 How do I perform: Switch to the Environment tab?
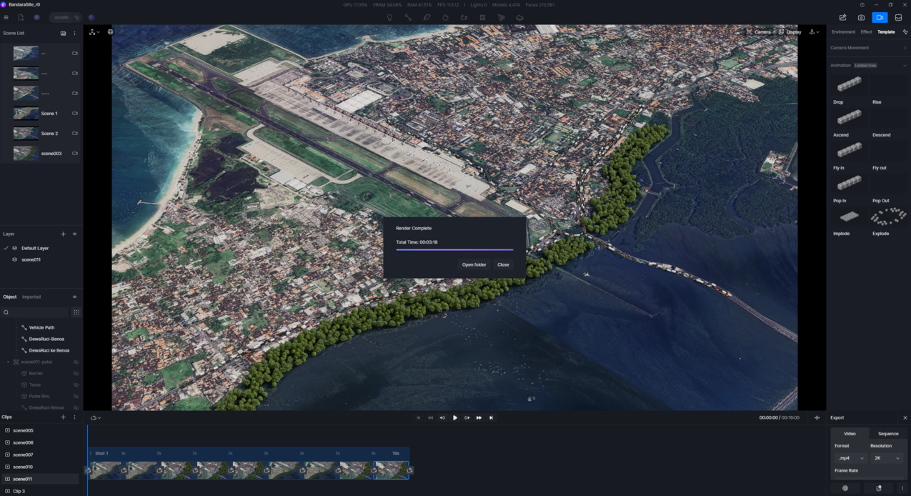843,32
